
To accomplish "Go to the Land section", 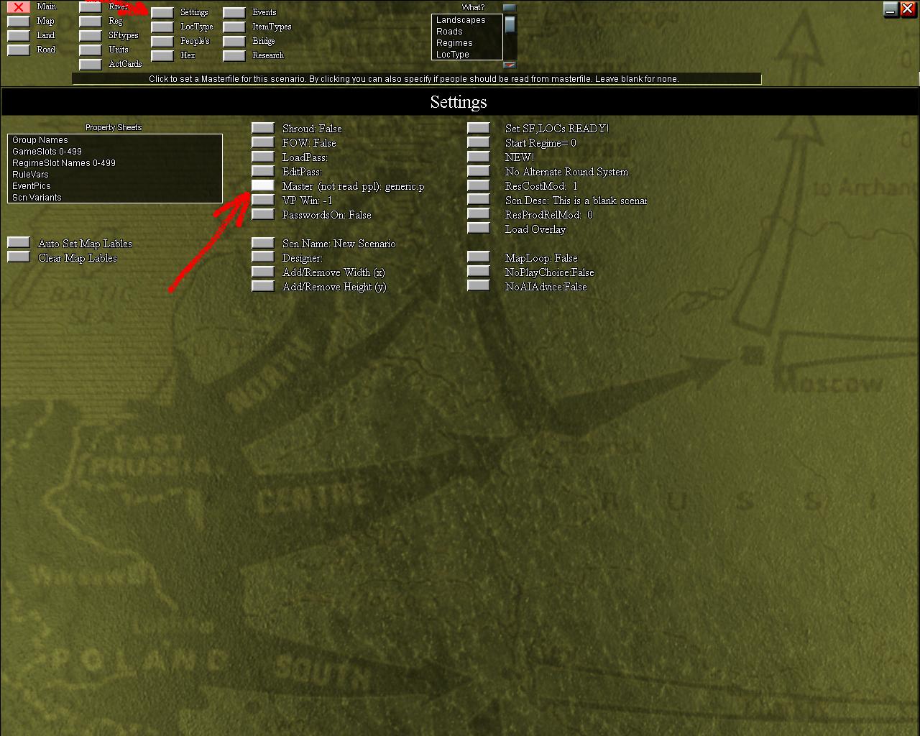I will click(x=19, y=36).
